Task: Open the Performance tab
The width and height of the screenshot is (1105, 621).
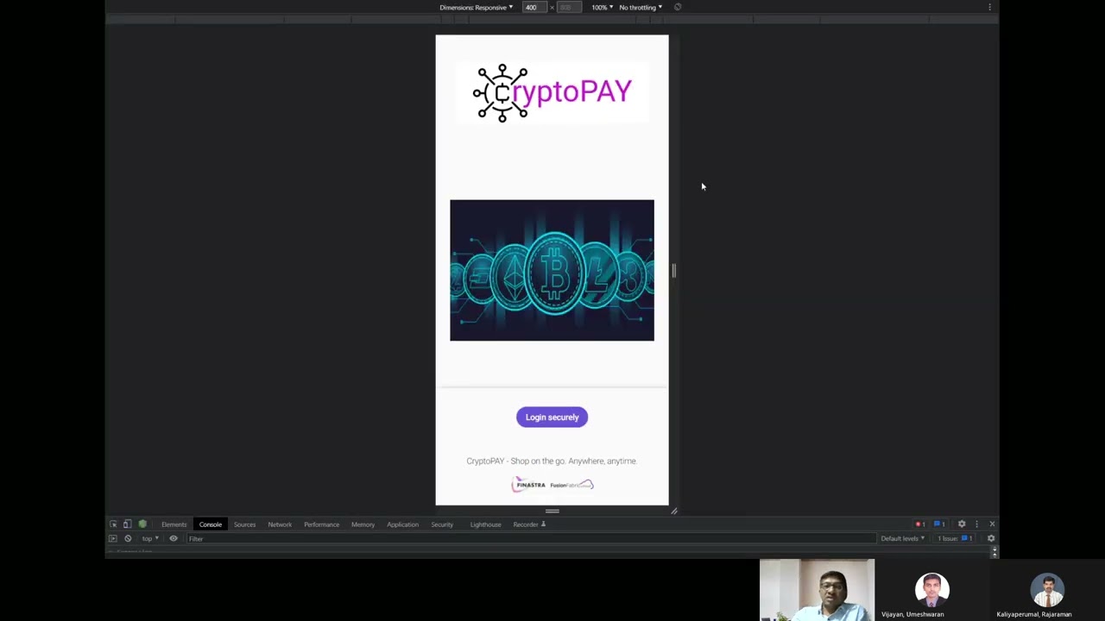Action: [x=321, y=524]
